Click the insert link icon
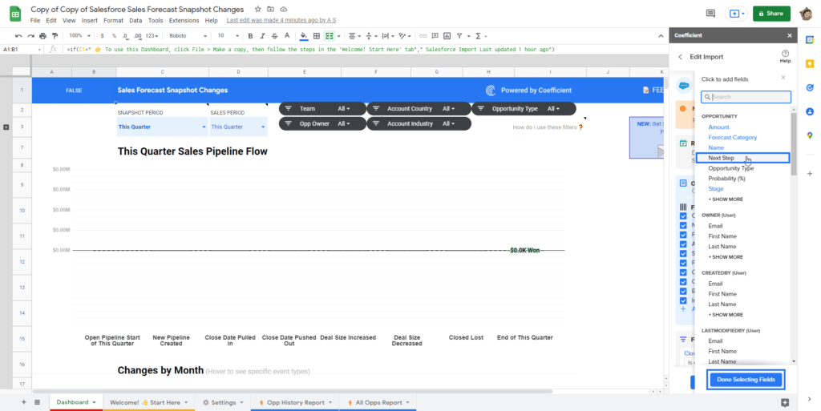This screenshot has height=411, width=821. click(423, 35)
